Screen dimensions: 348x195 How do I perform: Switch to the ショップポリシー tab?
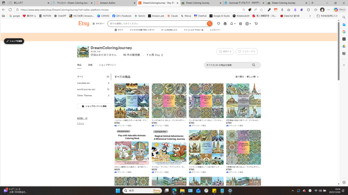click(107, 65)
